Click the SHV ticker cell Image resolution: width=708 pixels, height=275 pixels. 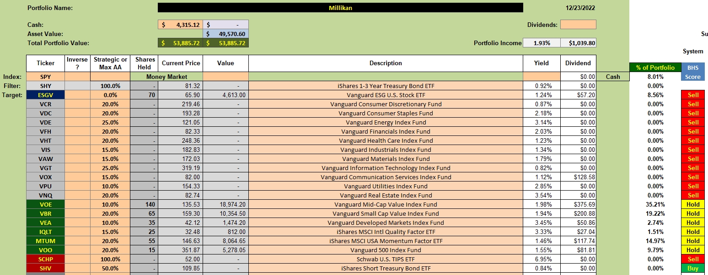point(45,268)
